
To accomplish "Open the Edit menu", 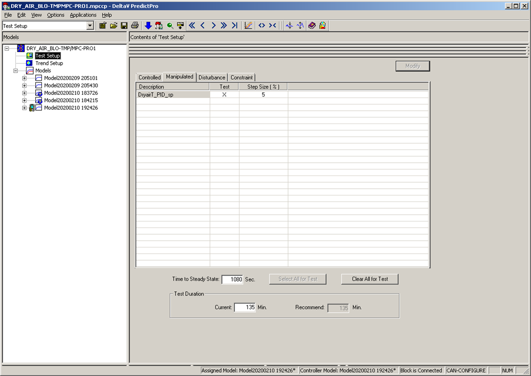I will (21, 15).
